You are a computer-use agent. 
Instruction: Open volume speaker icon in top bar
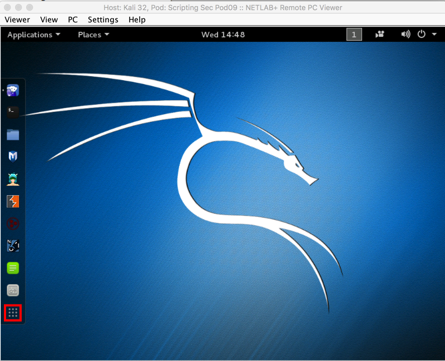(x=406, y=34)
